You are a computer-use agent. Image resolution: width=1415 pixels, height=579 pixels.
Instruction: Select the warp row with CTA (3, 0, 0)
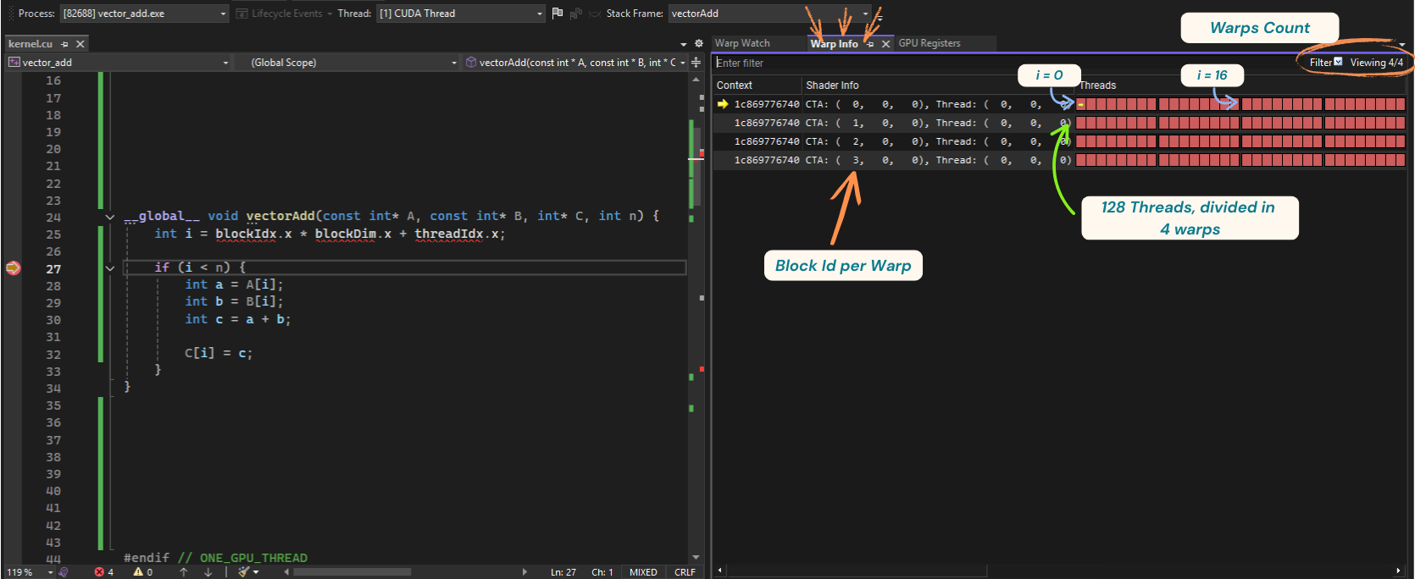tap(1059, 160)
